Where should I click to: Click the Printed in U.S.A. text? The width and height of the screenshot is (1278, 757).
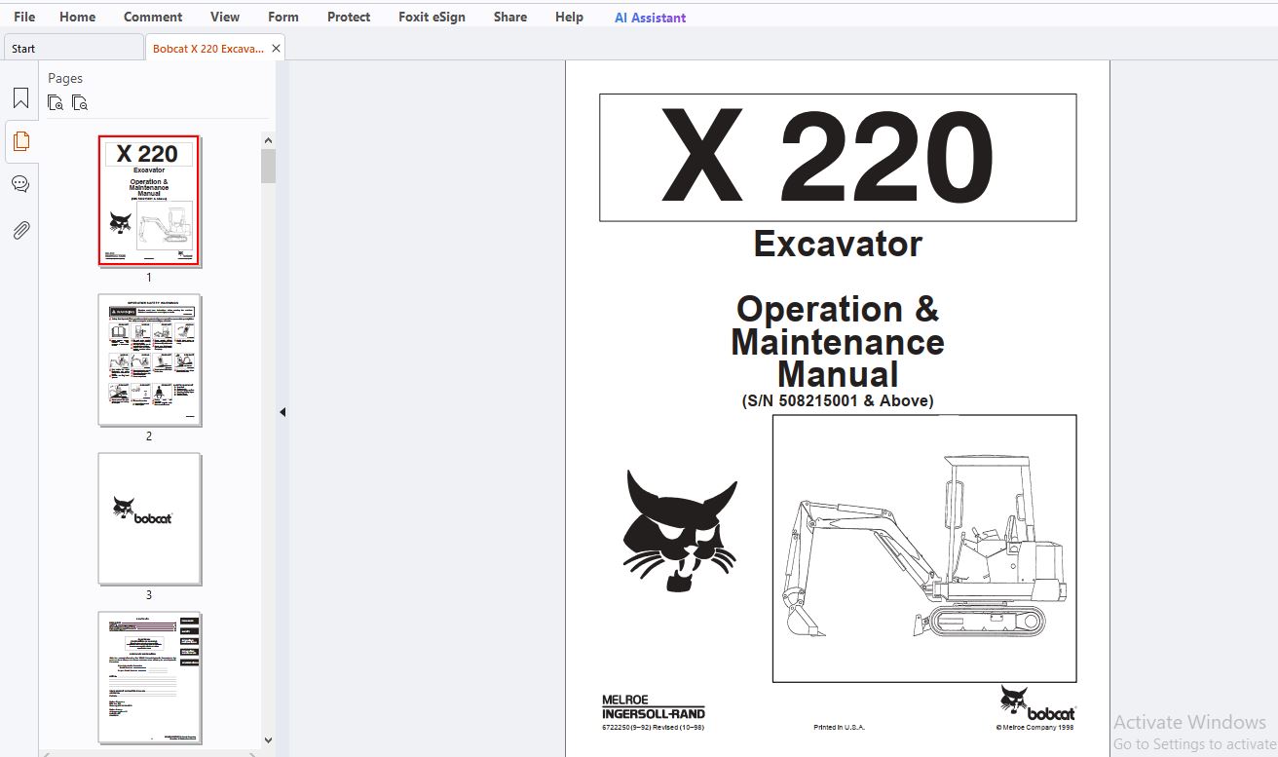tap(839, 727)
